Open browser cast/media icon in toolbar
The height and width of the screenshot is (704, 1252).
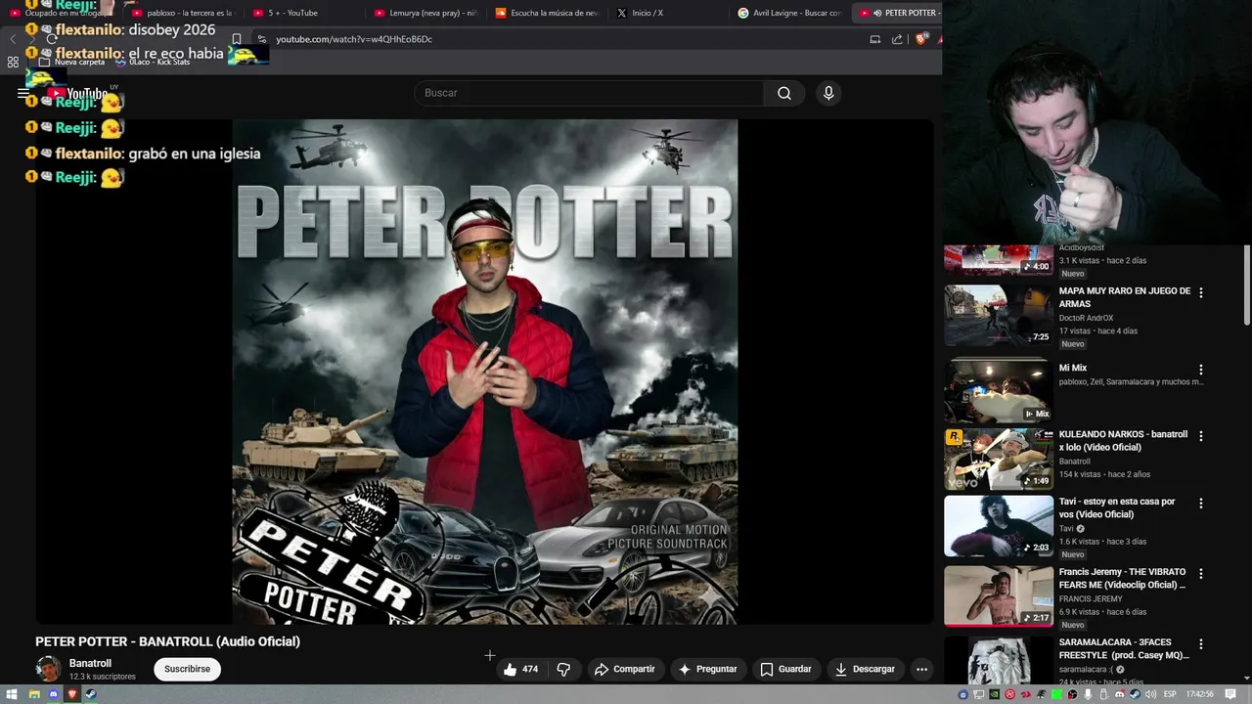[x=875, y=39]
